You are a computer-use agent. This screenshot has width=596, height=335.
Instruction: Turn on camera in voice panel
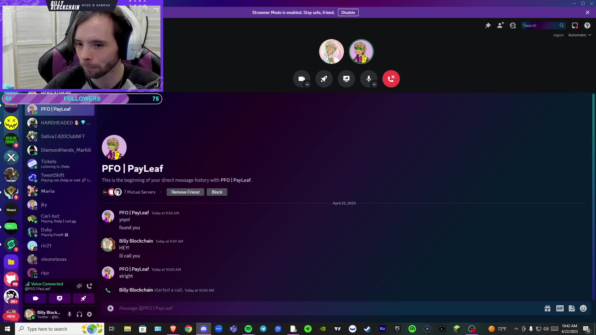(x=36, y=298)
